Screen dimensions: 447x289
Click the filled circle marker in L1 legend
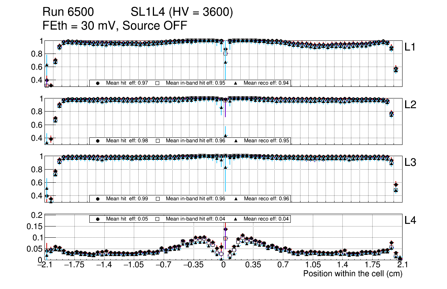tap(98, 83)
